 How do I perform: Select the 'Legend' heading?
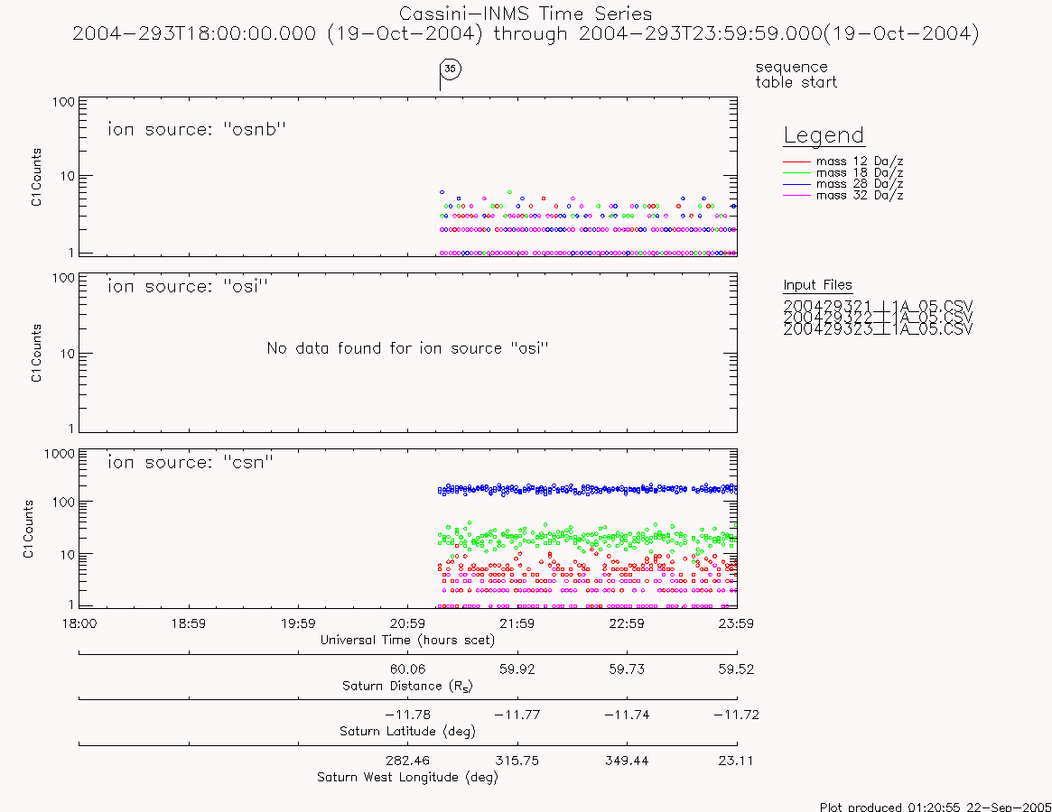coord(824,135)
